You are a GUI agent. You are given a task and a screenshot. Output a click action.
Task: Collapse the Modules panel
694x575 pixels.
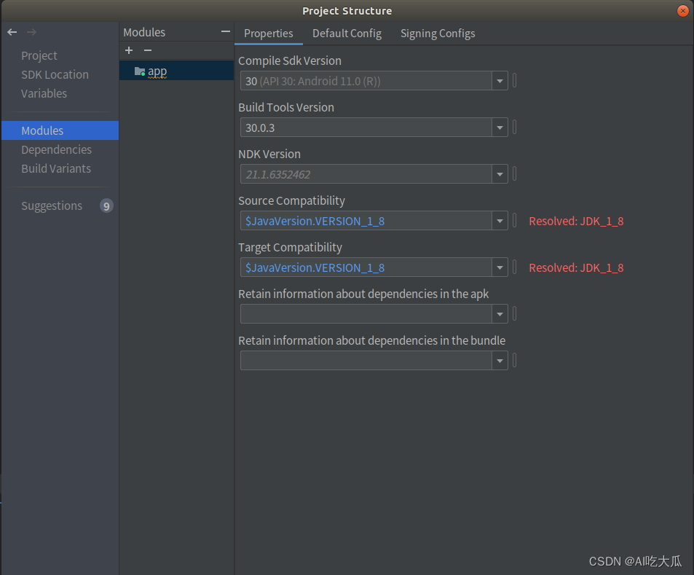226,32
